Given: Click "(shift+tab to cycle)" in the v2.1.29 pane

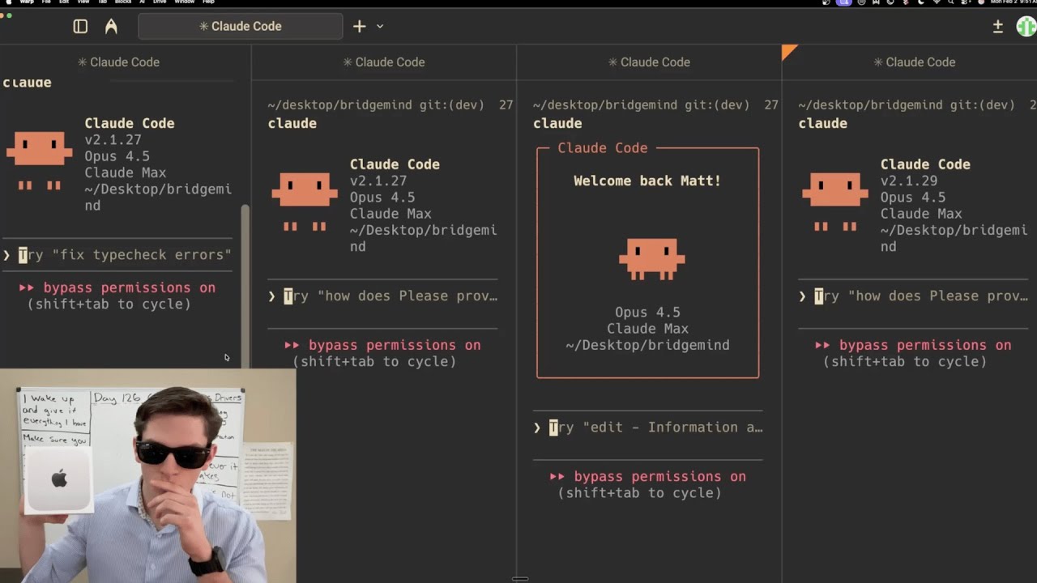Looking at the screenshot, I should pos(905,361).
